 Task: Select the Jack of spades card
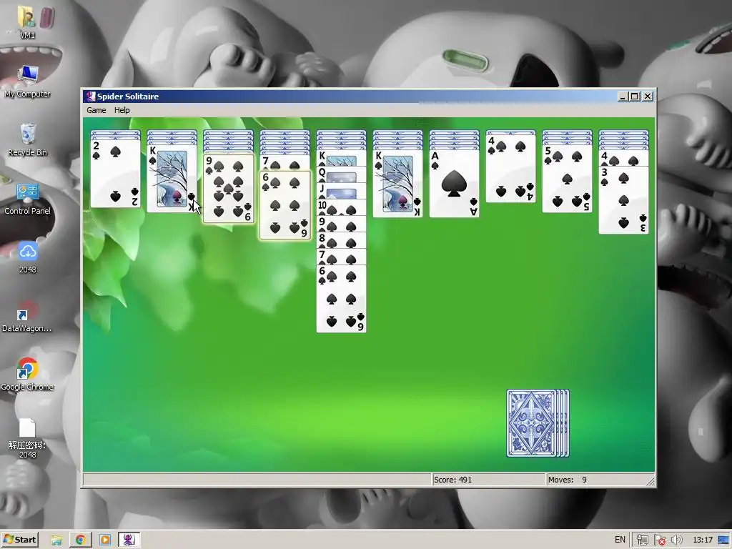341,191
